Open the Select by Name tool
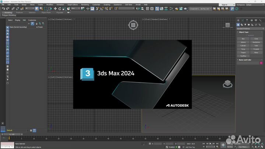265x149 pixels. [x=41, y=8]
